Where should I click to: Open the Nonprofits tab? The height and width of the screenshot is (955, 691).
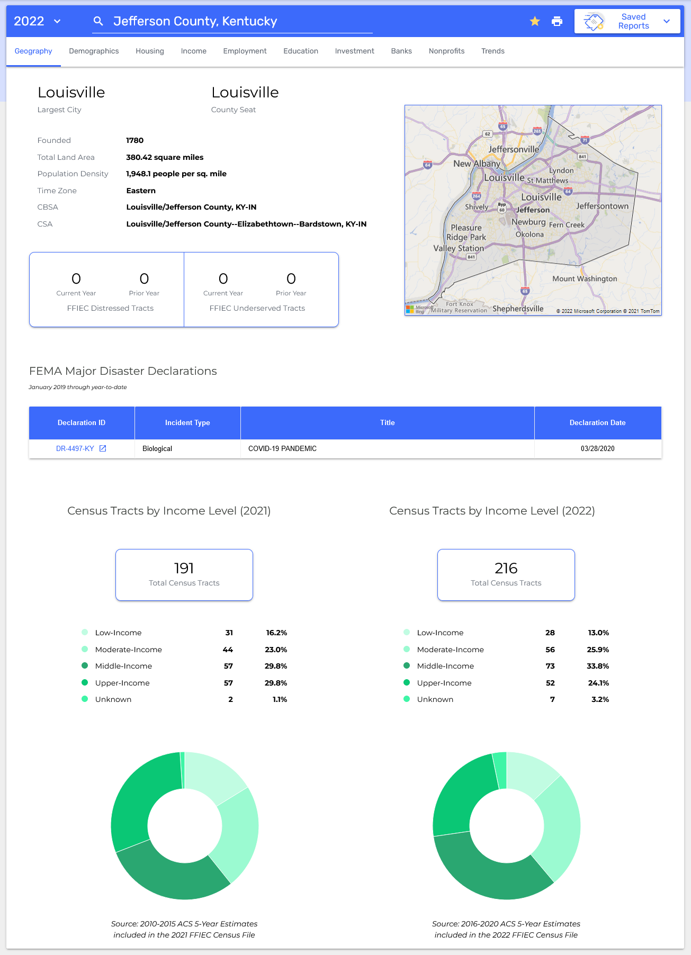(x=447, y=51)
